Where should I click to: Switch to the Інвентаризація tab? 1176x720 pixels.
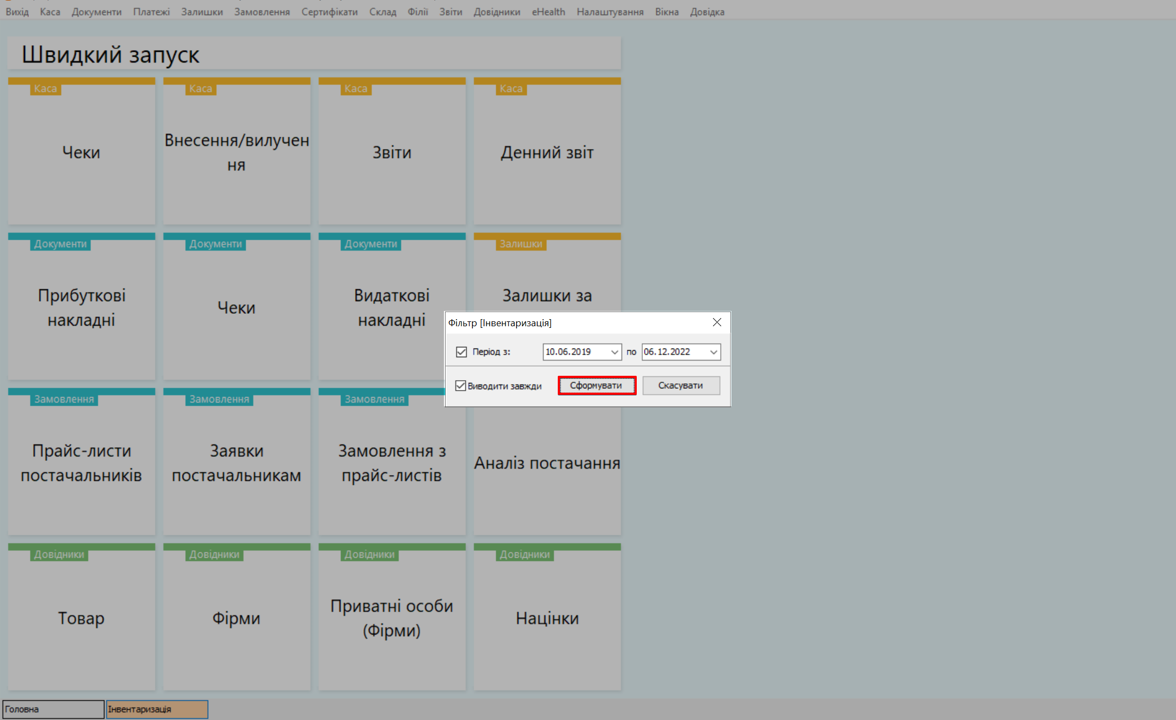[x=157, y=709]
